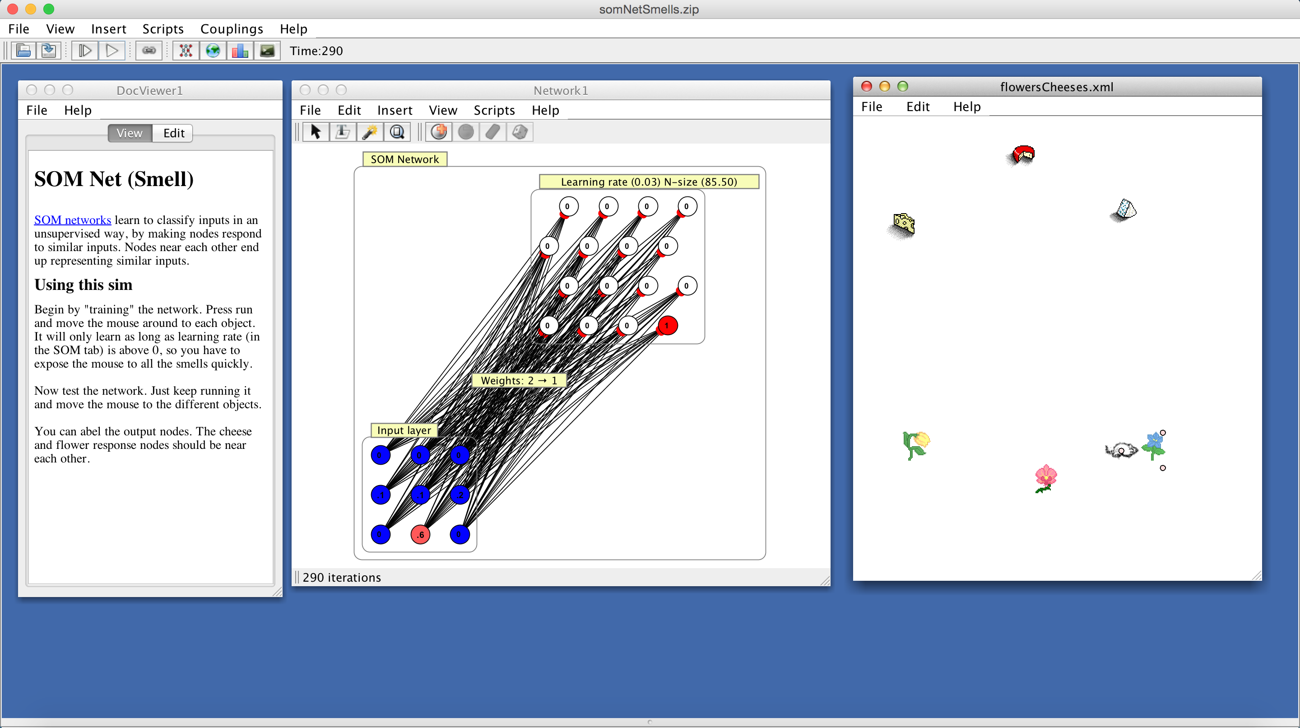Add a new world via globe icon
This screenshot has height=728, width=1300.
tap(213, 51)
